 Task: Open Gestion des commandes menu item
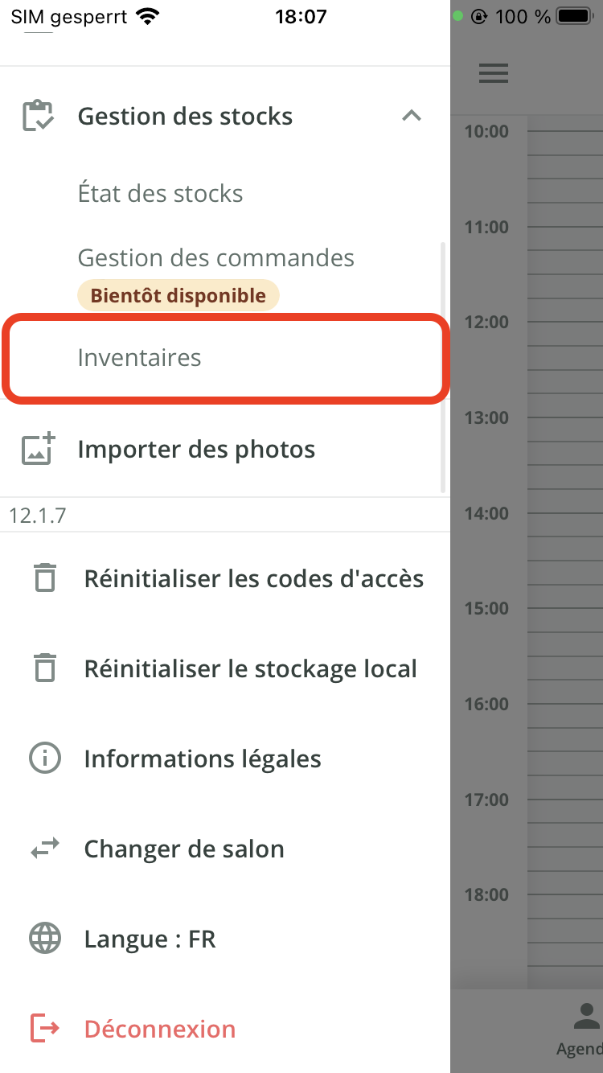[x=215, y=258]
